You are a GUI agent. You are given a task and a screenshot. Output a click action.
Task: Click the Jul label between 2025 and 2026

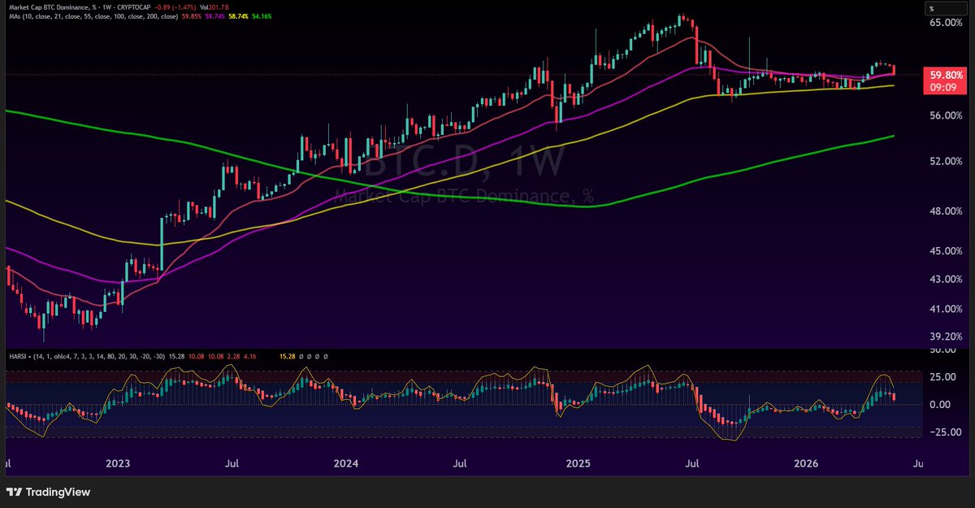[x=692, y=464]
